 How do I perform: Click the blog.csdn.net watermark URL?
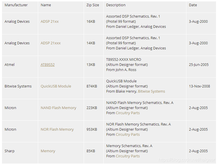point(187,160)
